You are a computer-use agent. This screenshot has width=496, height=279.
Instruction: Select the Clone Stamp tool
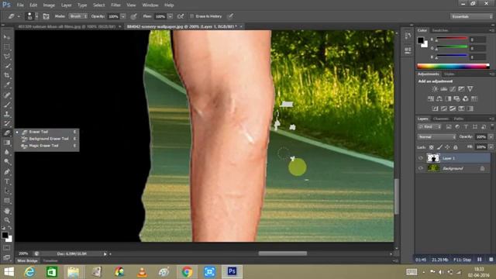click(7, 114)
